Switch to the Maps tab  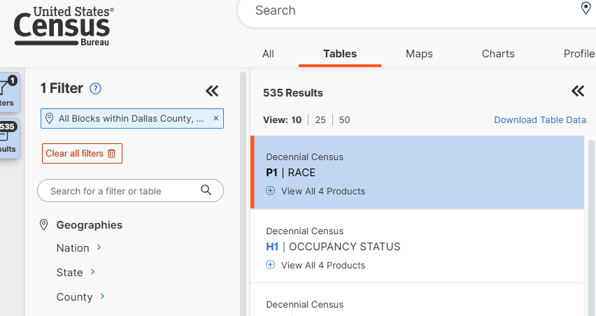coord(419,54)
